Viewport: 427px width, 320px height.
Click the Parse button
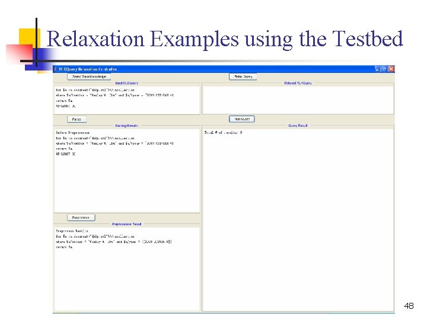click(77, 119)
